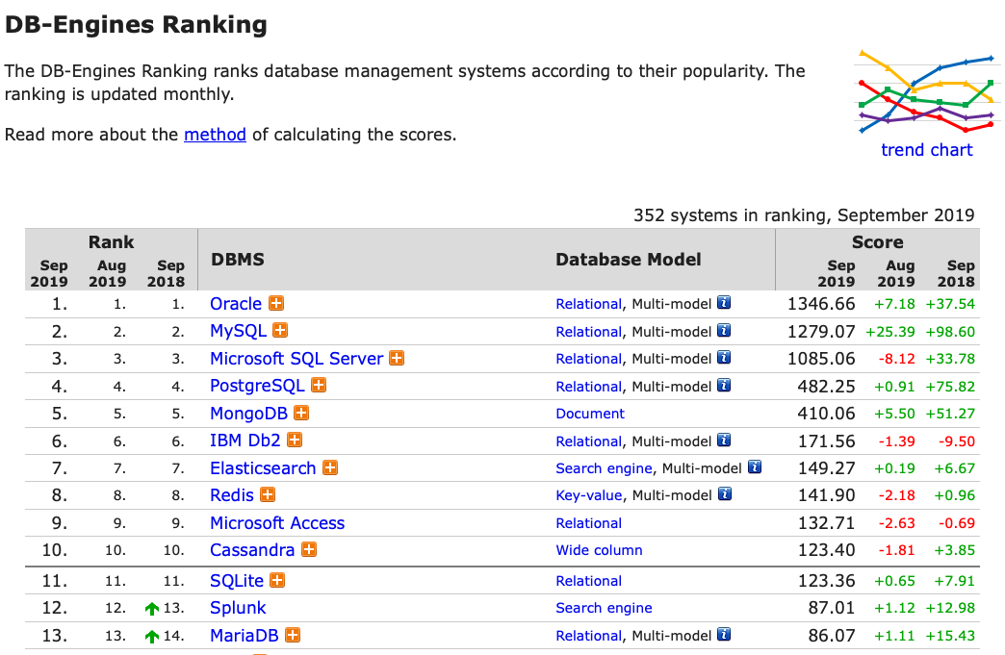Follow the Elasticsearch link

pyautogui.click(x=263, y=468)
